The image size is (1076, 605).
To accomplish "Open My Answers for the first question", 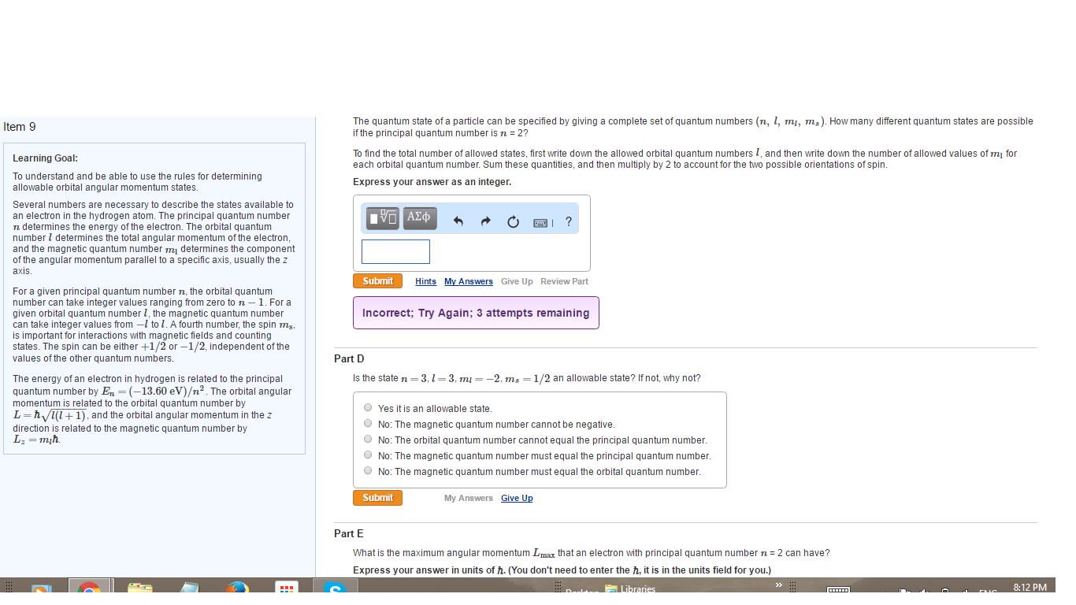I will coord(469,281).
